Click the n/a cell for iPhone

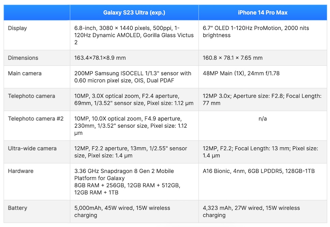262,119
